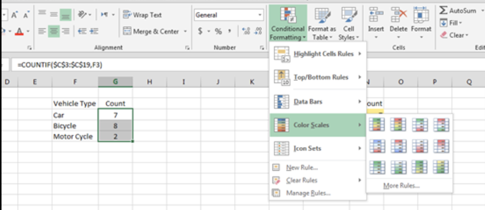Open the Fill dropdown

[452, 23]
